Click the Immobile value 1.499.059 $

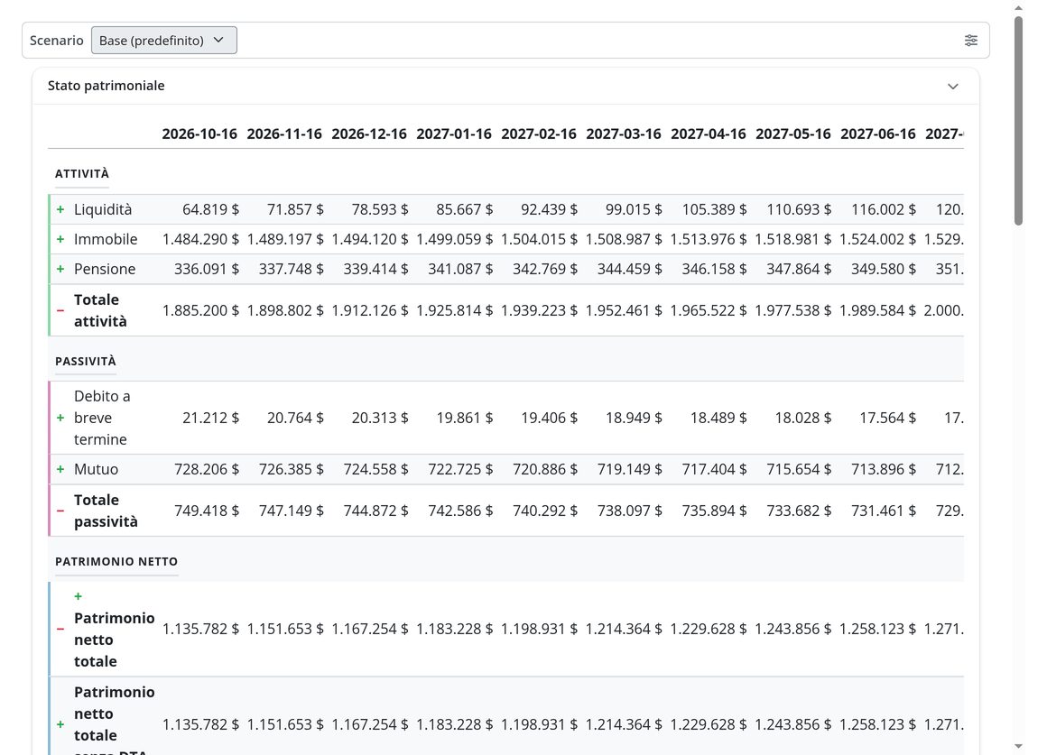(455, 239)
